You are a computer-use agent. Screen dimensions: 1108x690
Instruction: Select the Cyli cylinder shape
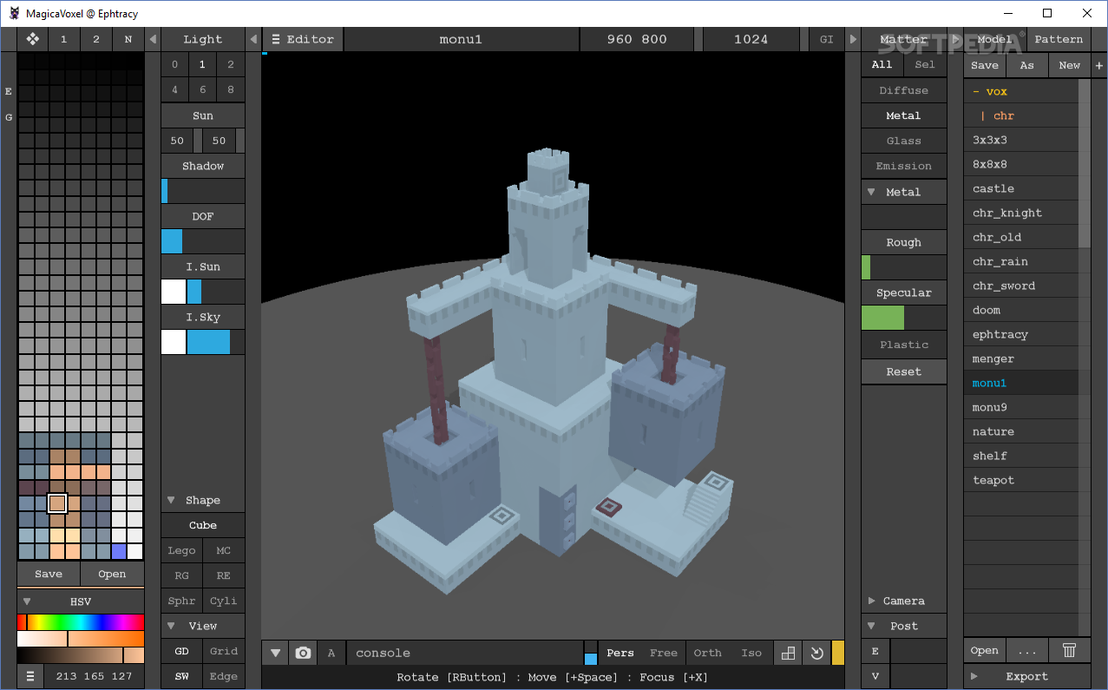coord(224,601)
